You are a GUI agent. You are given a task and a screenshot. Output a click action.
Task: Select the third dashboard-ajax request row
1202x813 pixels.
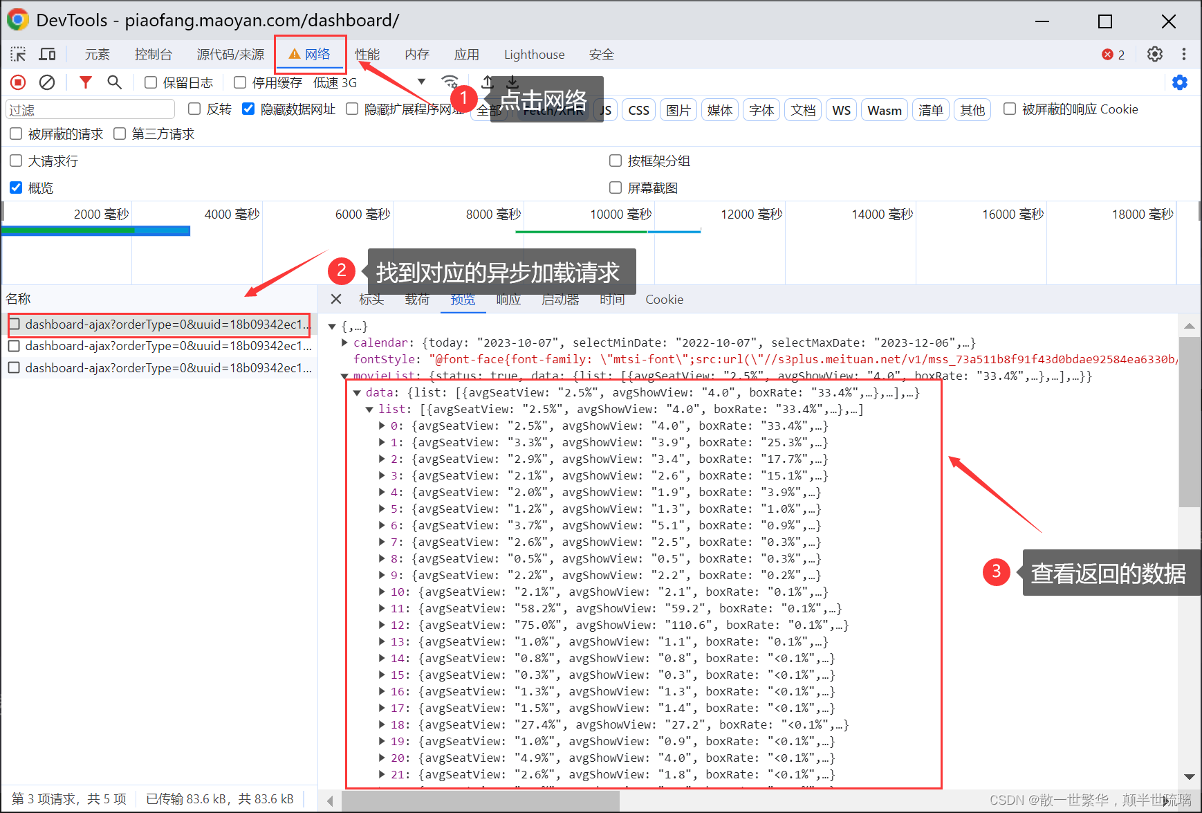159,367
